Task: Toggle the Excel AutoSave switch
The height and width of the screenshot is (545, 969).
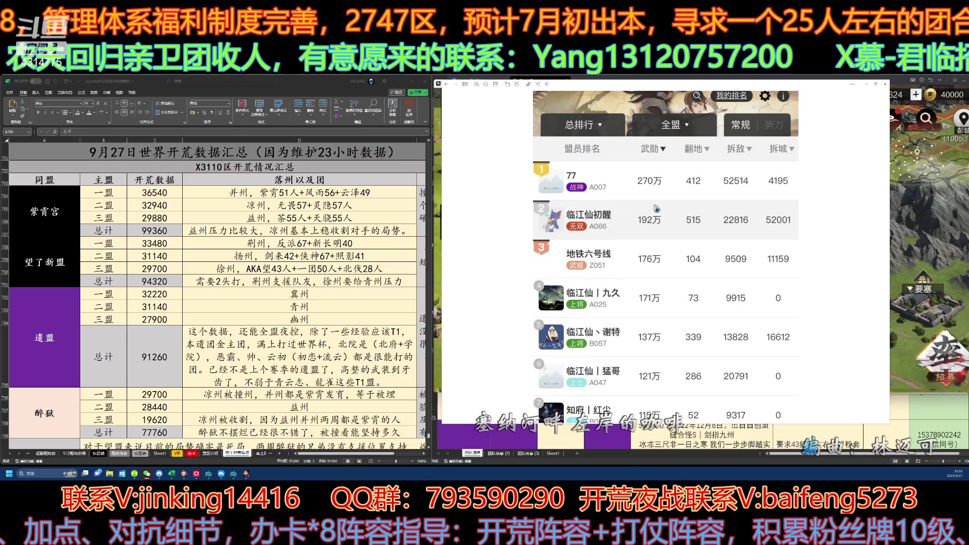Action: click(x=35, y=81)
